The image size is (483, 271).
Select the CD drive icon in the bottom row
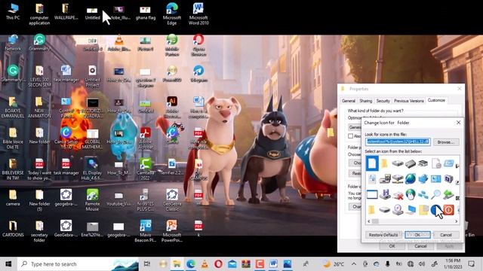point(398,210)
